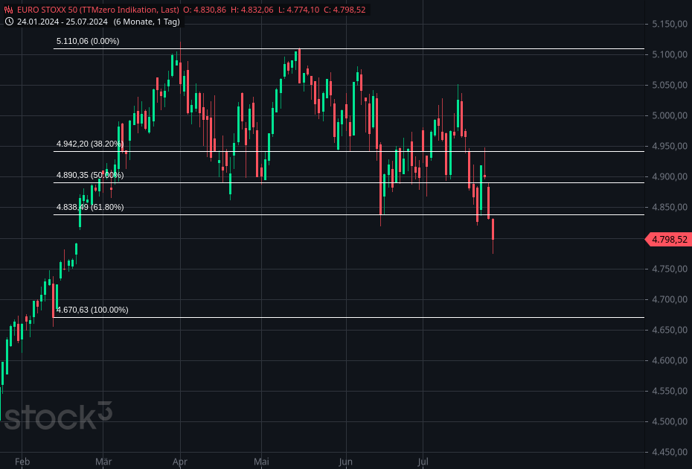Select the Jul label on the time axis
The image size is (692, 469).
422,462
